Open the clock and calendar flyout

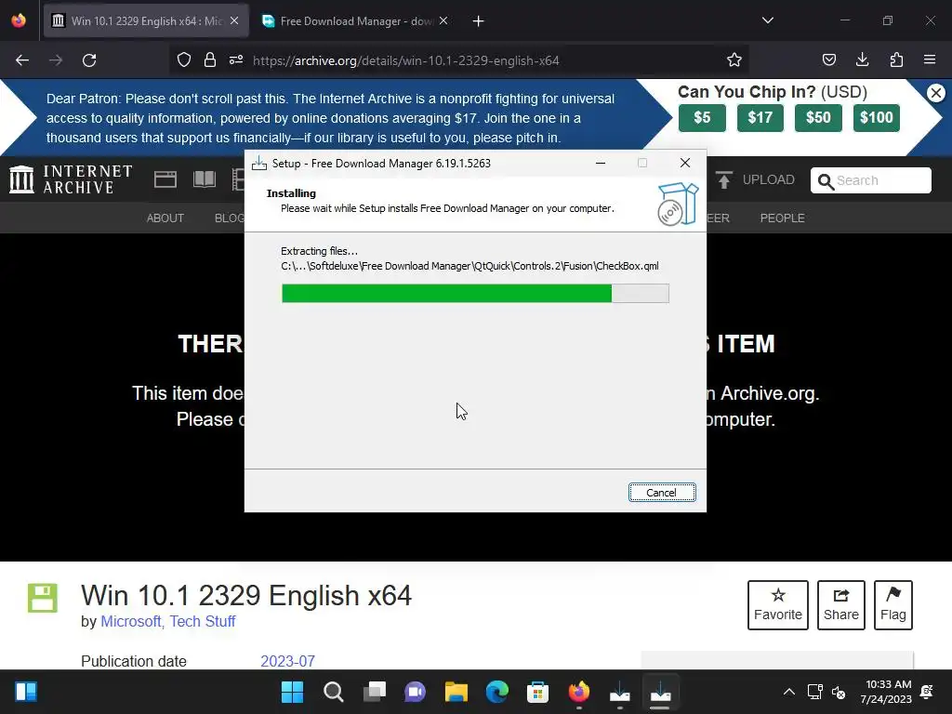[886, 692]
